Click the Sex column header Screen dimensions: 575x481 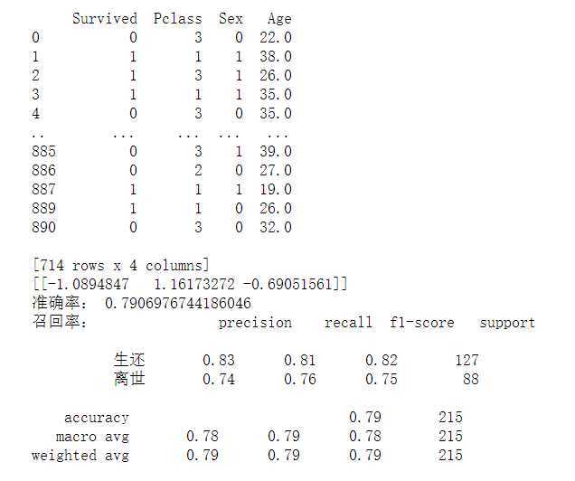230,18
